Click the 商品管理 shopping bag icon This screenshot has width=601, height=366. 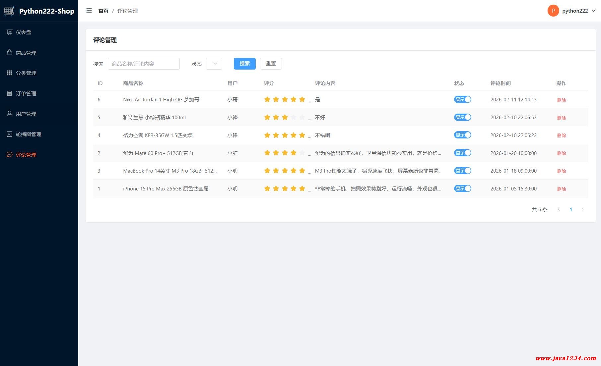10,53
